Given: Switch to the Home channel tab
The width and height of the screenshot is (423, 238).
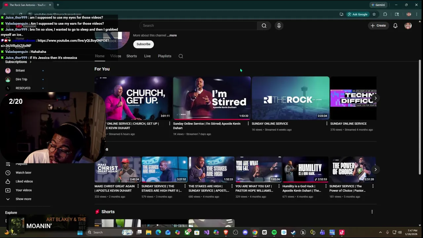Looking at the screenshot, I should tap(100, 56).
